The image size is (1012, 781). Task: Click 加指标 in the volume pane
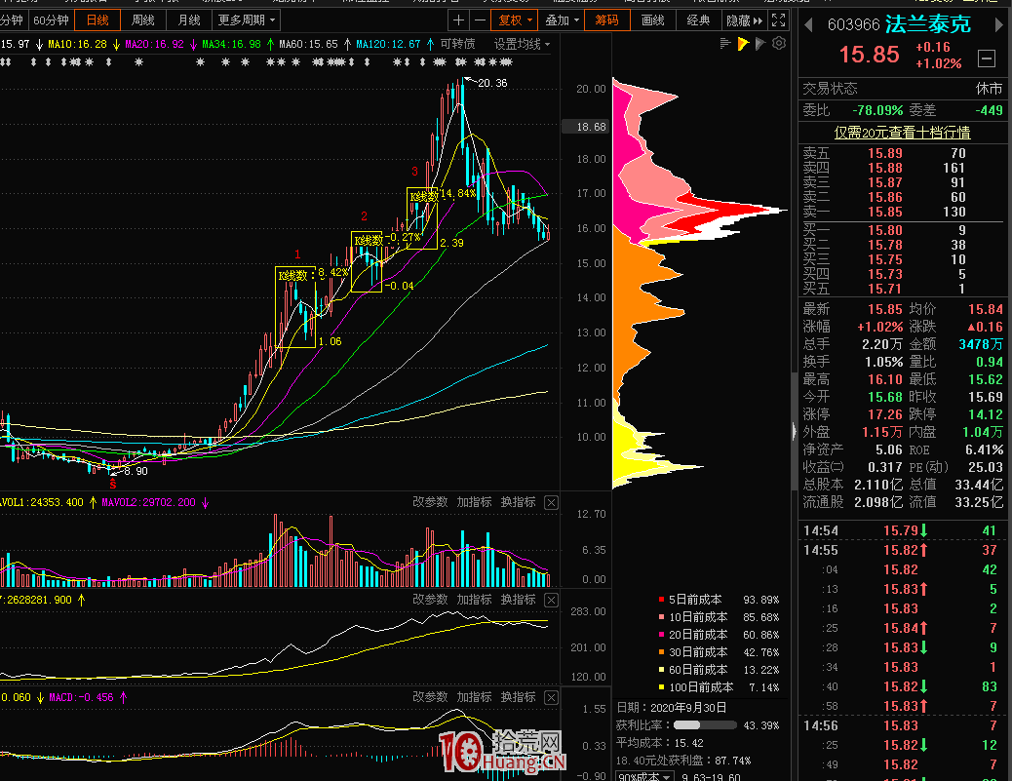(474, 502)
